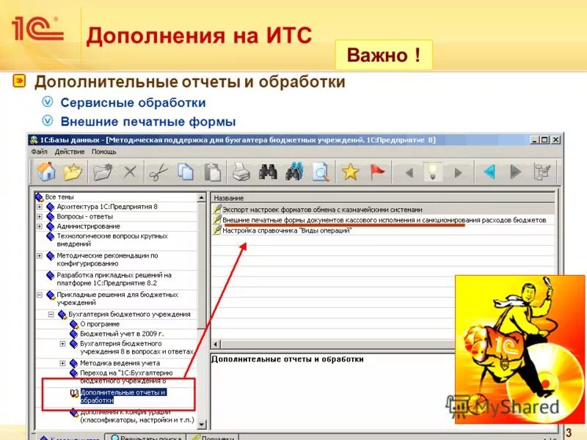This screenshot has width=587, height=440.
Task: Select Разработка прикладных решений на платформе
Action: pos(114,279)
